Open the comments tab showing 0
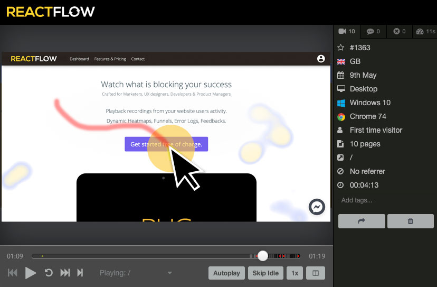 pos(374,32)
